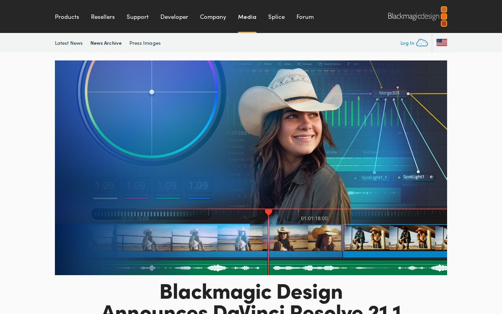Go to the Support section
Screen dimensions: 502x314
tap(137, 16)
